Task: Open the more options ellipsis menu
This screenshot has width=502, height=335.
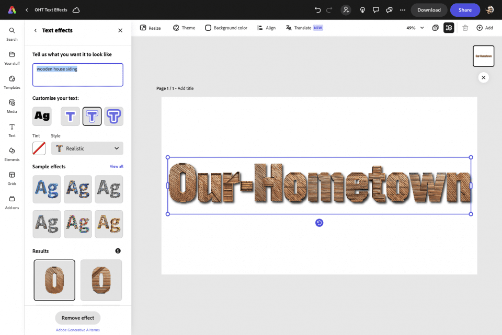Action: coord(402,9)
